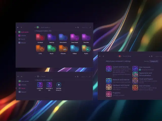
Task: Click the Programs category icon
Action: 109,94
